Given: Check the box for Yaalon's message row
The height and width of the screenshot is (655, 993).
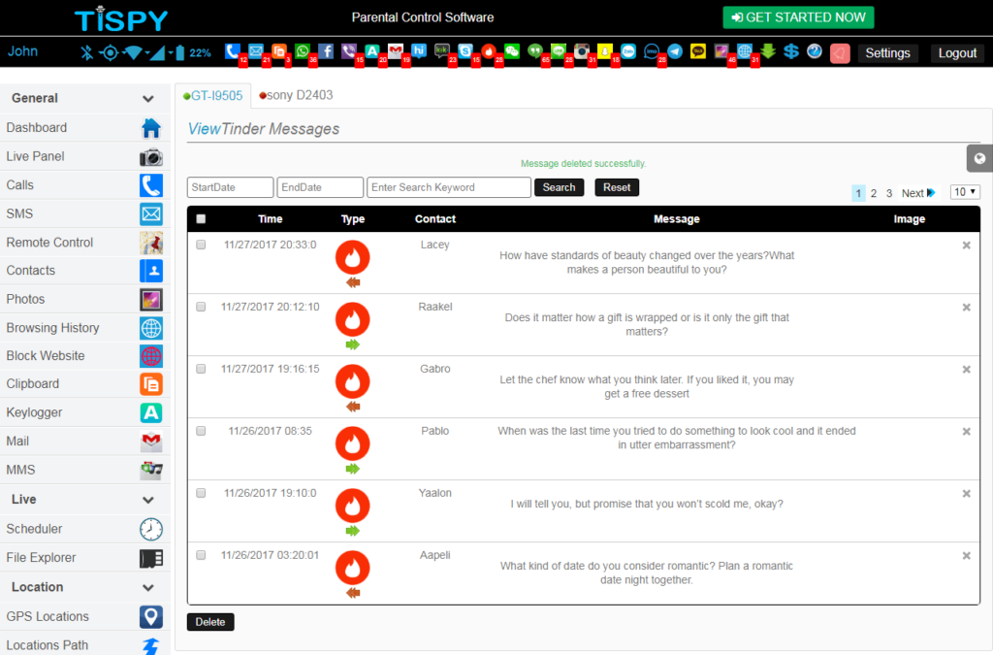Looking at the screenshot, I should coord(201,493).
